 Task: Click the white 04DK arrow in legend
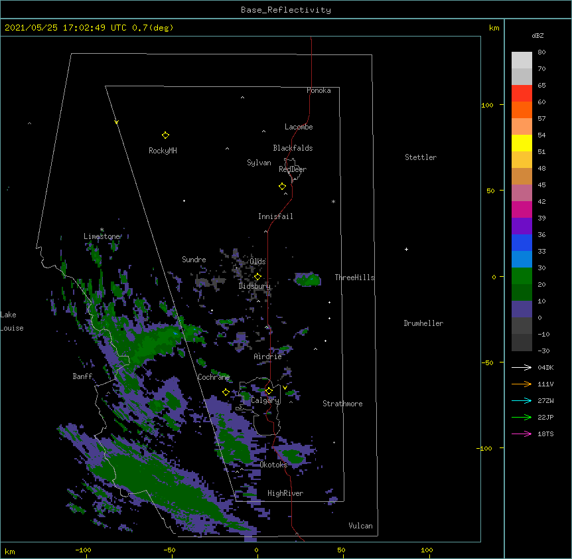(x=522, y=367)
